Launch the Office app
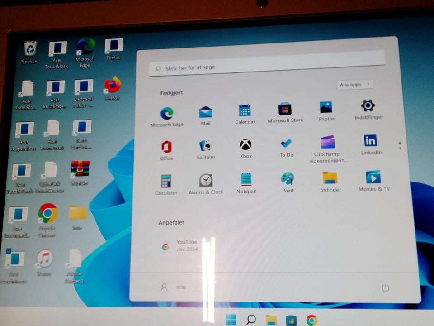Image resolution: width=434 pixels, height=326 pixels. click(x=166, y=150)
